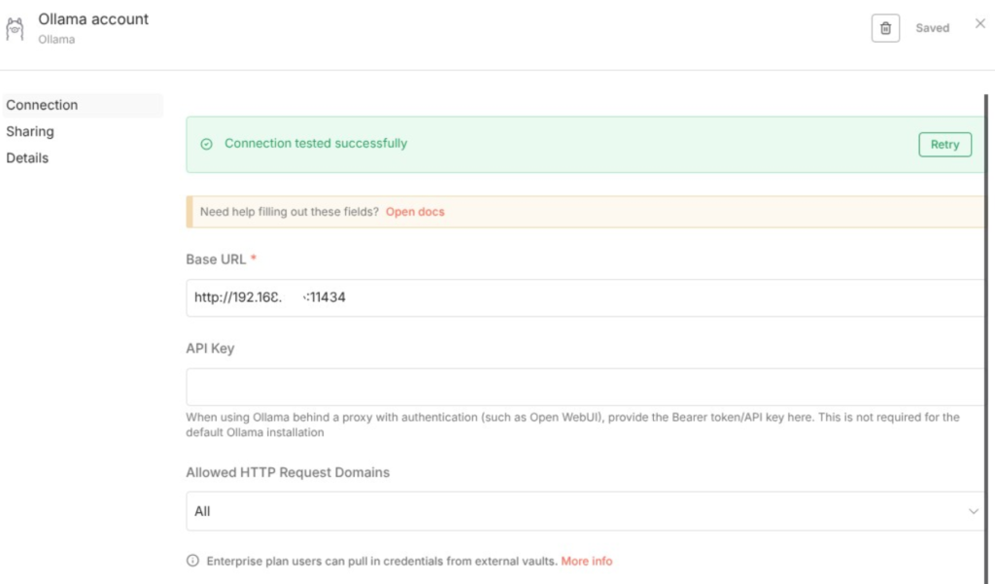Expand the chevron on Allowed HTTP Request Domains

pyautogui.click(x=974, y=511)
